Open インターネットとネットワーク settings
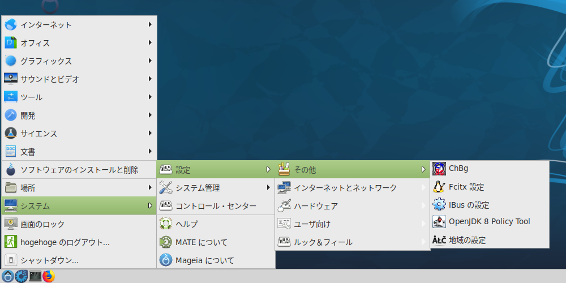 pos(352,188)
